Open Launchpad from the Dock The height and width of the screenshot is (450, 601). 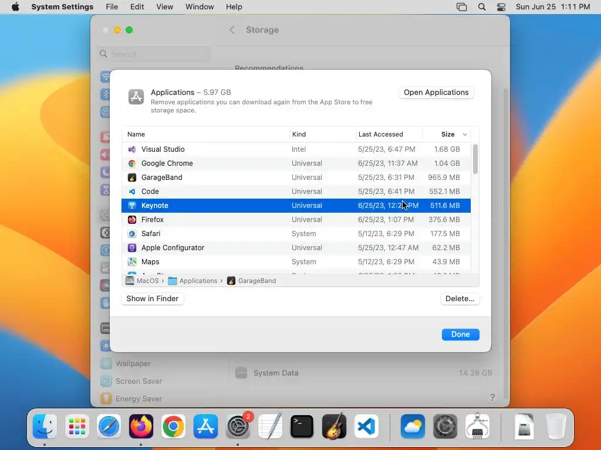coord(77,427)
